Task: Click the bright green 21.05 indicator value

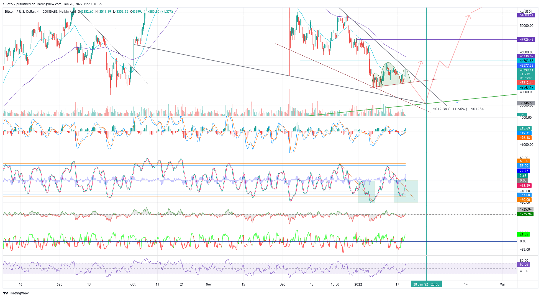Action: click(524, 234)
